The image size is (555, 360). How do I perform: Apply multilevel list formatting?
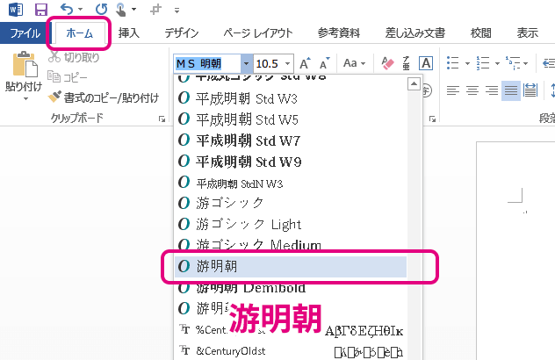tap(513, 63)
